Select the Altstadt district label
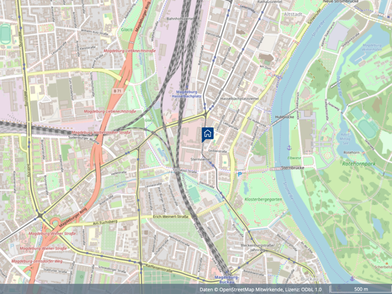Screen dimensions: 392x294 [x=293, y=14]
